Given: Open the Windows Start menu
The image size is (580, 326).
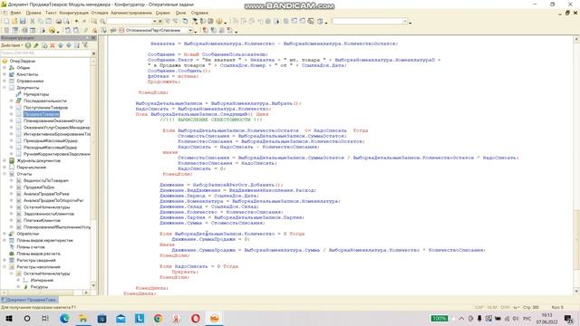Looking at the screenshot, I should click(8, 318).
